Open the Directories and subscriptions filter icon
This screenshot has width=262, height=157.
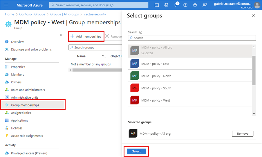click(166, 5)
